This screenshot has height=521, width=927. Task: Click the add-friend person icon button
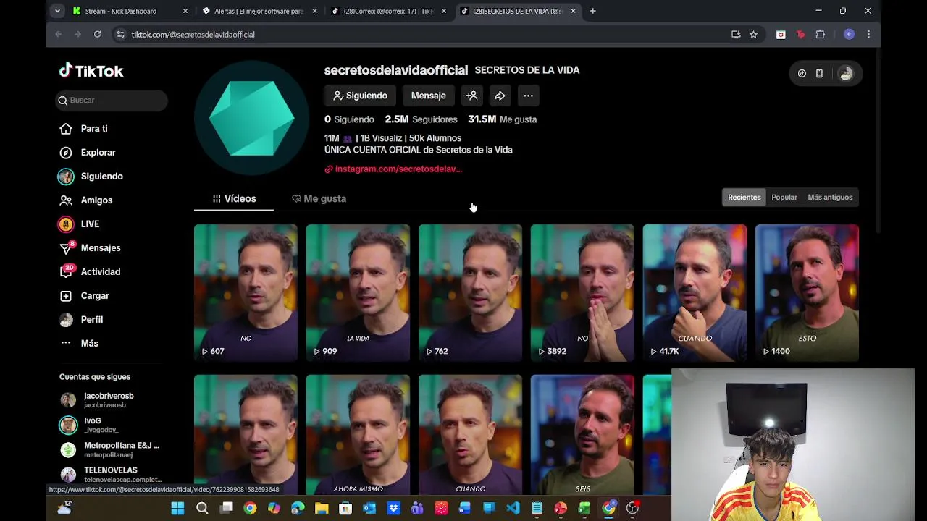tap(472, 96)
